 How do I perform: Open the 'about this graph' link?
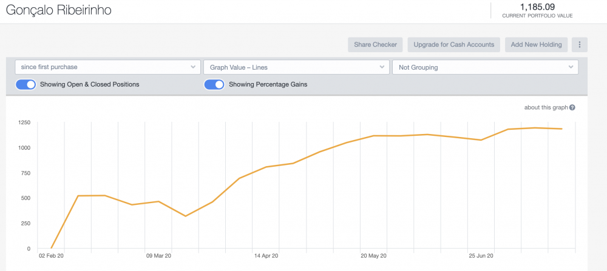546,108
